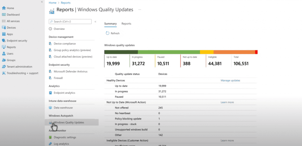The width and height of the screenshot is (302, 146).
Task: Open Home from the left navigation icon
Action: click(x=4, y=8)
